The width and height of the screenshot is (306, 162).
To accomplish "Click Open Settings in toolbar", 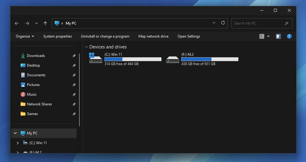I will 189,36.
